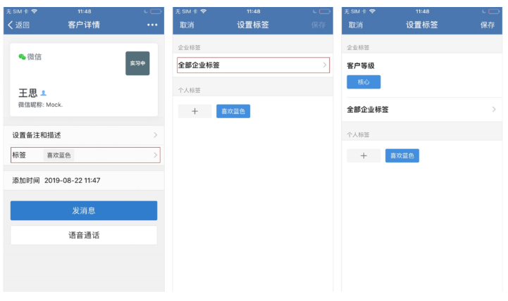This screenshot has width=508, height=301.
Task: Toggle the 核心 tag under 客户等级
Action: [364, 82]
